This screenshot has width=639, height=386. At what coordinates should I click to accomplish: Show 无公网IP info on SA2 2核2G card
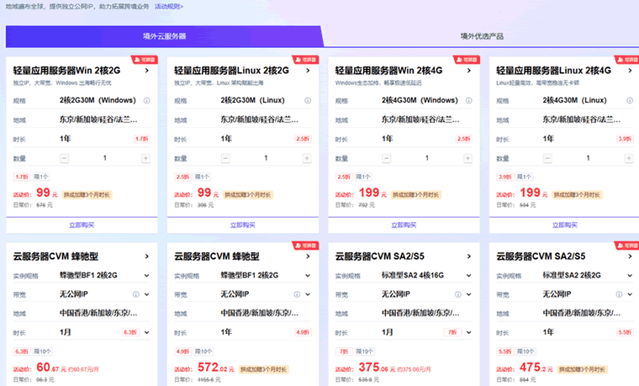pyautogui.click(x=619, y=294)
